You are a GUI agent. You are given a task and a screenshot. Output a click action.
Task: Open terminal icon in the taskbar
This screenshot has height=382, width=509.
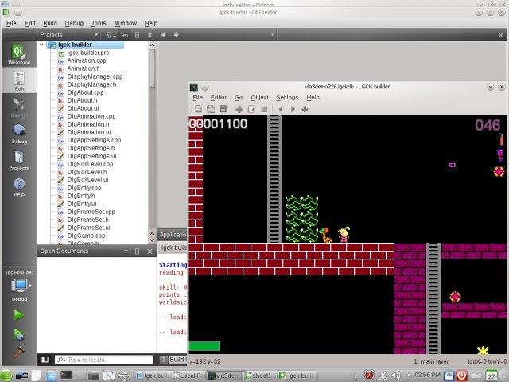[x=66, y=376]
